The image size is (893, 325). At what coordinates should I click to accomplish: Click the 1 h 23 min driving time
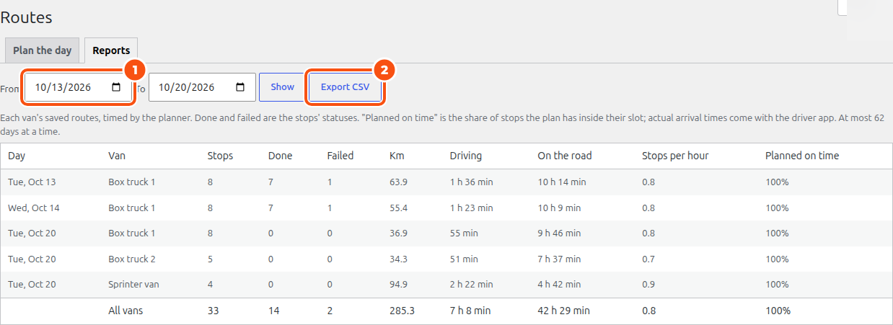tap(471, 208)
